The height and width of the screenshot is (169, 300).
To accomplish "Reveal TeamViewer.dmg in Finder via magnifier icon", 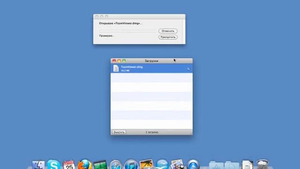I will pos(188,69).
